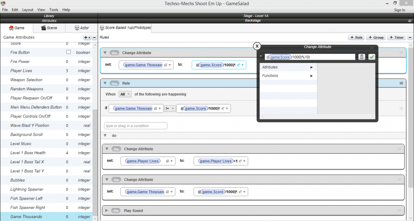
Task: Open the Edit menu
Action: click(x=15, y=10)
